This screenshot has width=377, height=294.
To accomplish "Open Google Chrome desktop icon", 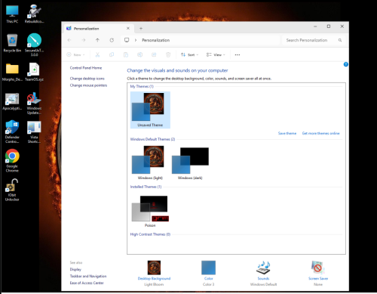I will click(12, 160).
